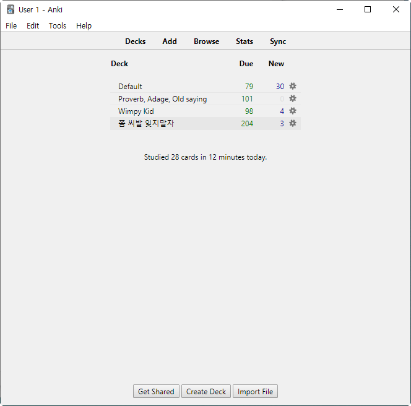Show the Stats screen

pyautogui.click(x=244, y=41)
